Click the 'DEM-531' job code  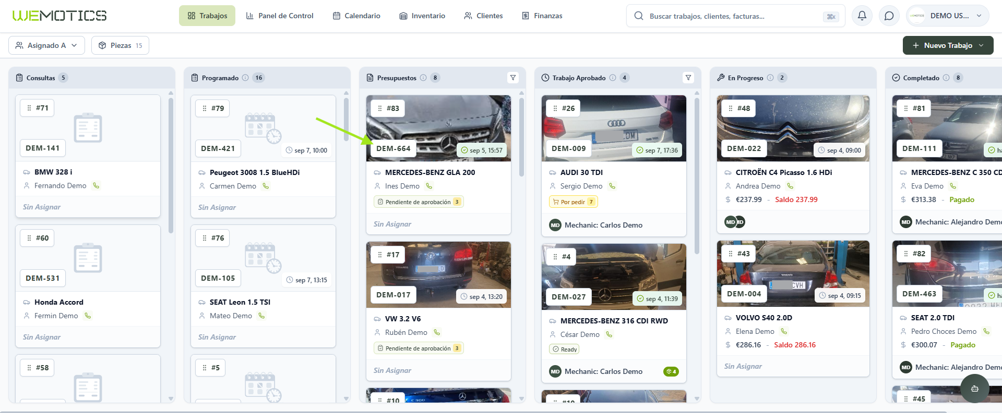click(43, 278)
